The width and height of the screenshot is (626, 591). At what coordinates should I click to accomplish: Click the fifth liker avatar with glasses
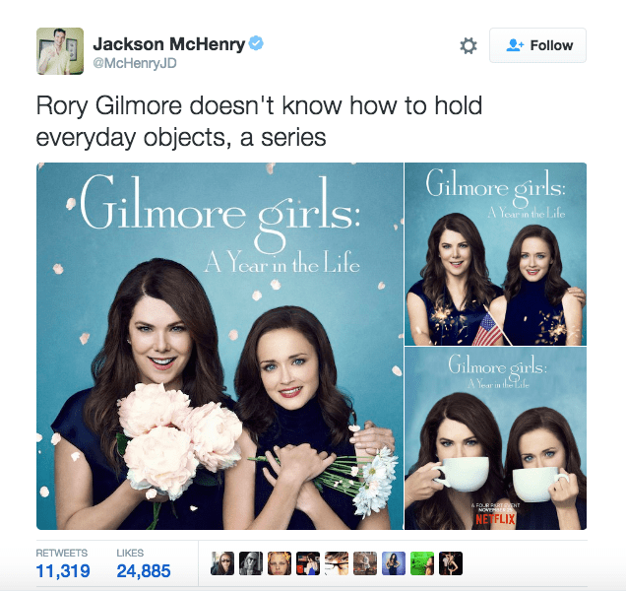coord(337,563)
